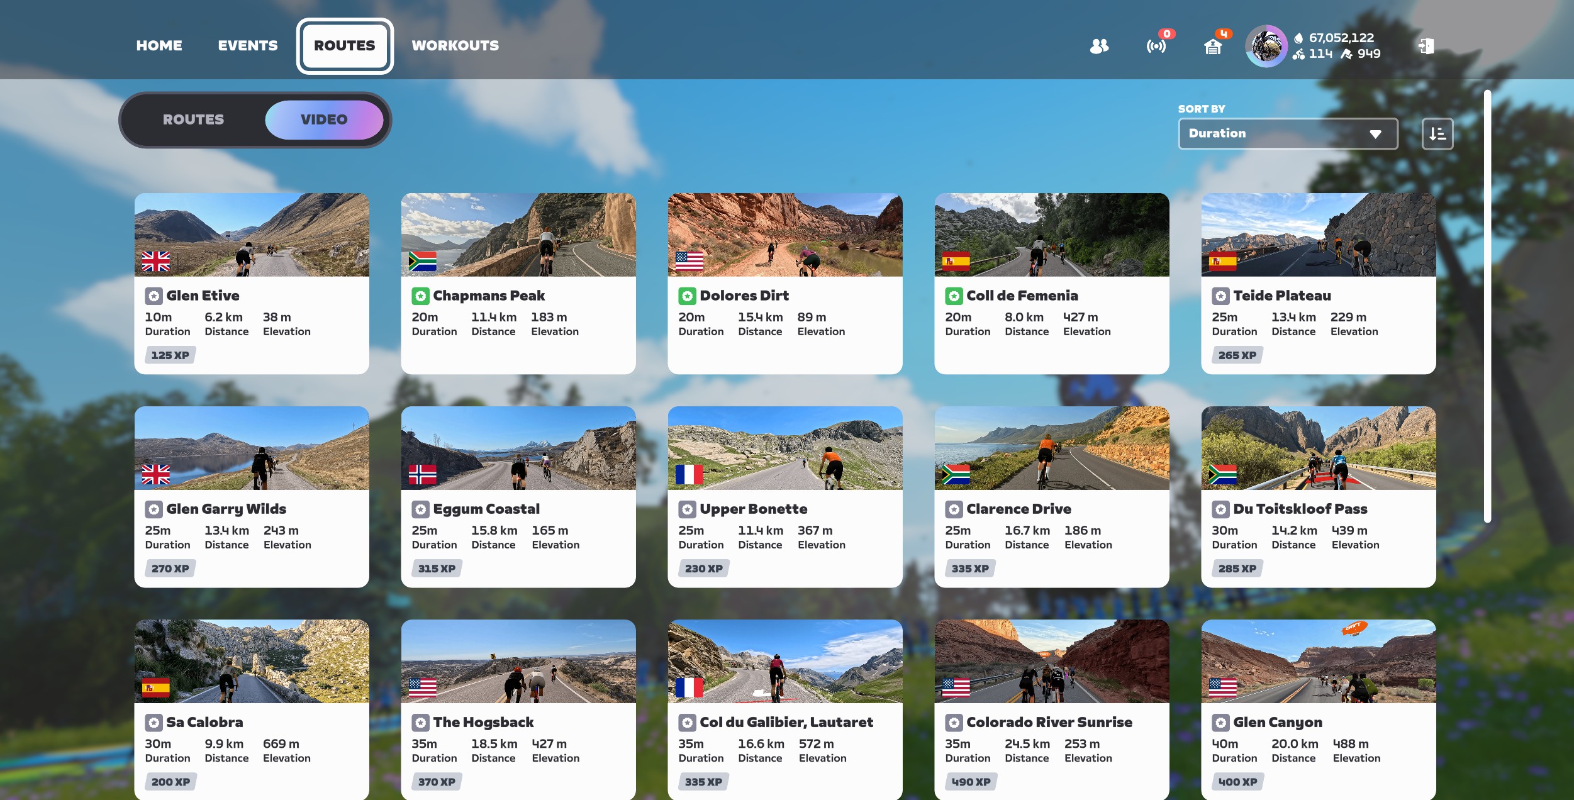Open the Chapmans Peak video thumbnail
This screenshot has width=1574, height=800.
pyautogui.click(x=518, y=235)
